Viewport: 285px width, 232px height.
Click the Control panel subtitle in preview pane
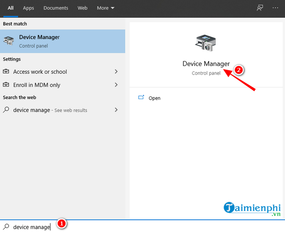coord(206,73)
